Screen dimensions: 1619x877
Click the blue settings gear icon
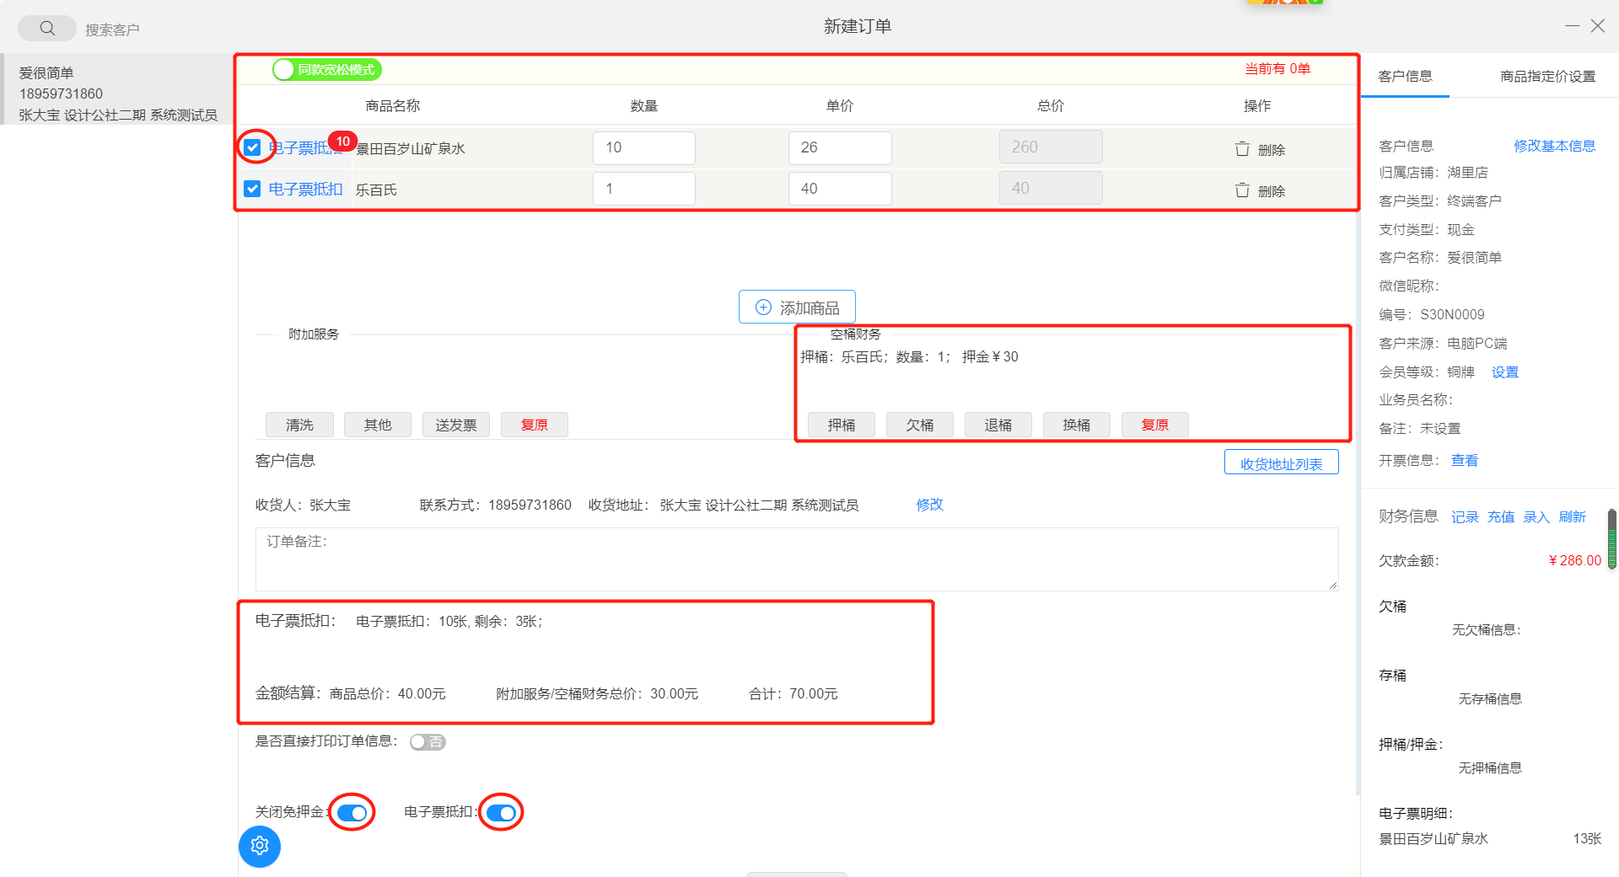click(x=260, y=846)
